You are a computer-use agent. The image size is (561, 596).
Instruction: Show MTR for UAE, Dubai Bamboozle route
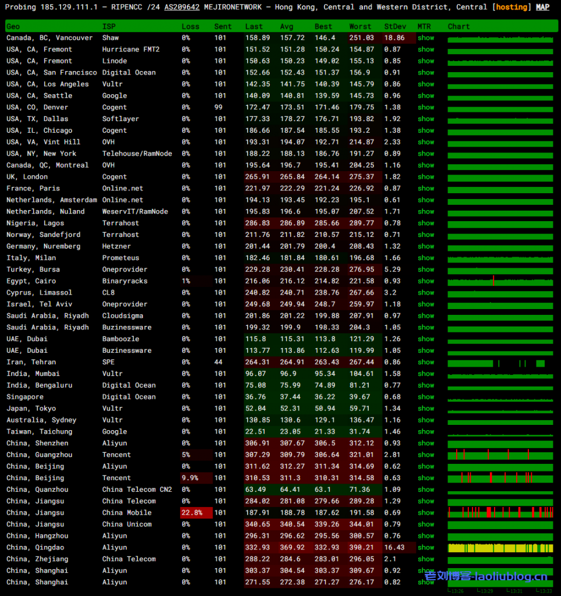[426, 339]
